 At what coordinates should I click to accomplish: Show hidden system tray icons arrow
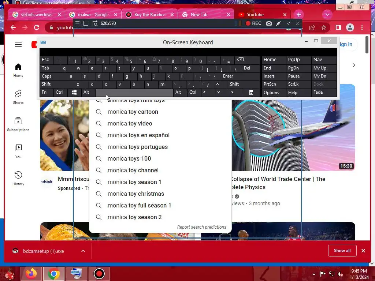pyautogui.click(x=314, y=274)
